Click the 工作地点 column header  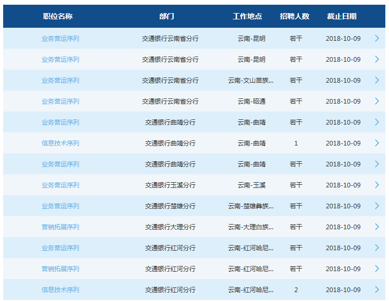[x=247, y=16]
